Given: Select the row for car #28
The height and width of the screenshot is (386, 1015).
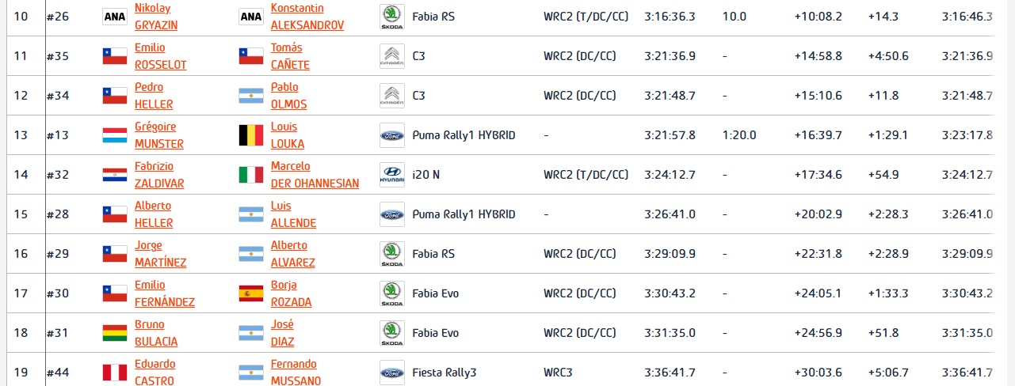Looking at the screenshot, I should tap(507, 214).
